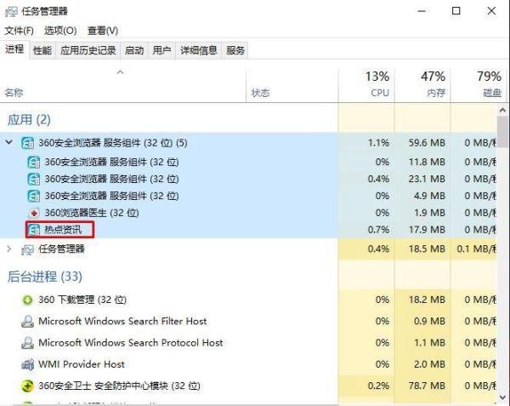Sort by the 47% 内存 column header
Screen dimensions: 510x406
click(422, 84)
